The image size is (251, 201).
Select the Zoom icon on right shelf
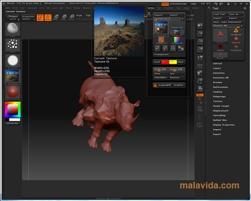click(x=200, y=34)
